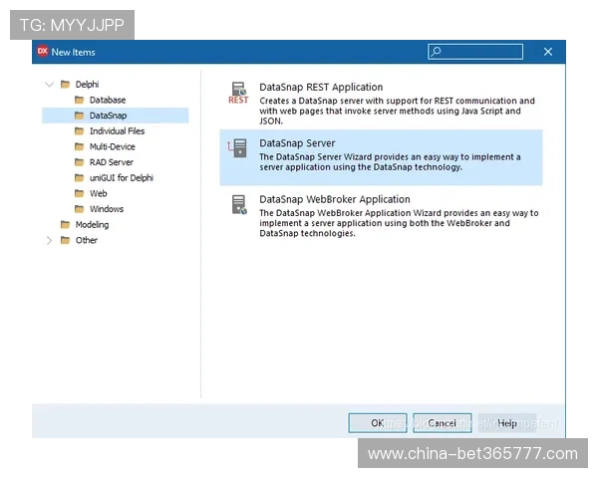Image resolution: width=598 pixels, height=478 pixels.
Task: Click the RAD Server folder icon
Action: point(80,162)
